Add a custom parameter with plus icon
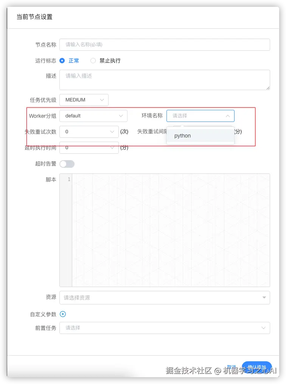Image resolution: width=286 pixels, height=384 pixels. click(x=63, y=314)
